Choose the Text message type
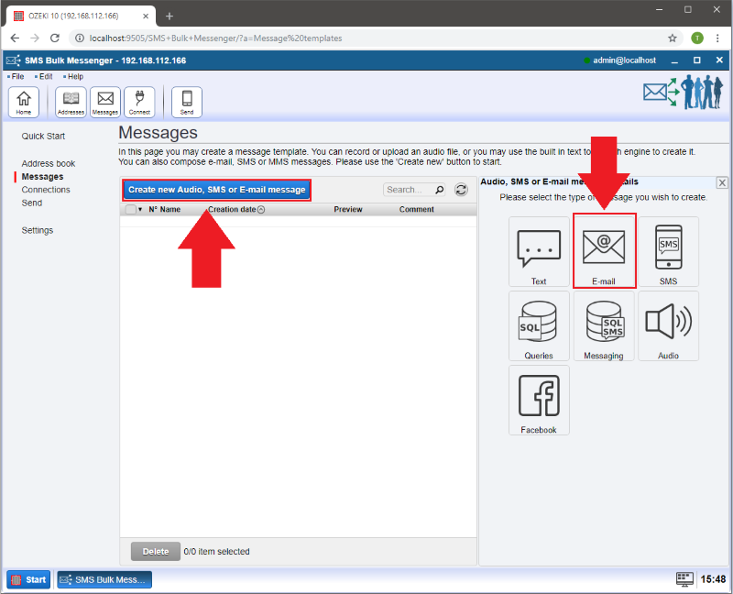This screenshot has width=733, height=594. point(539,251)
